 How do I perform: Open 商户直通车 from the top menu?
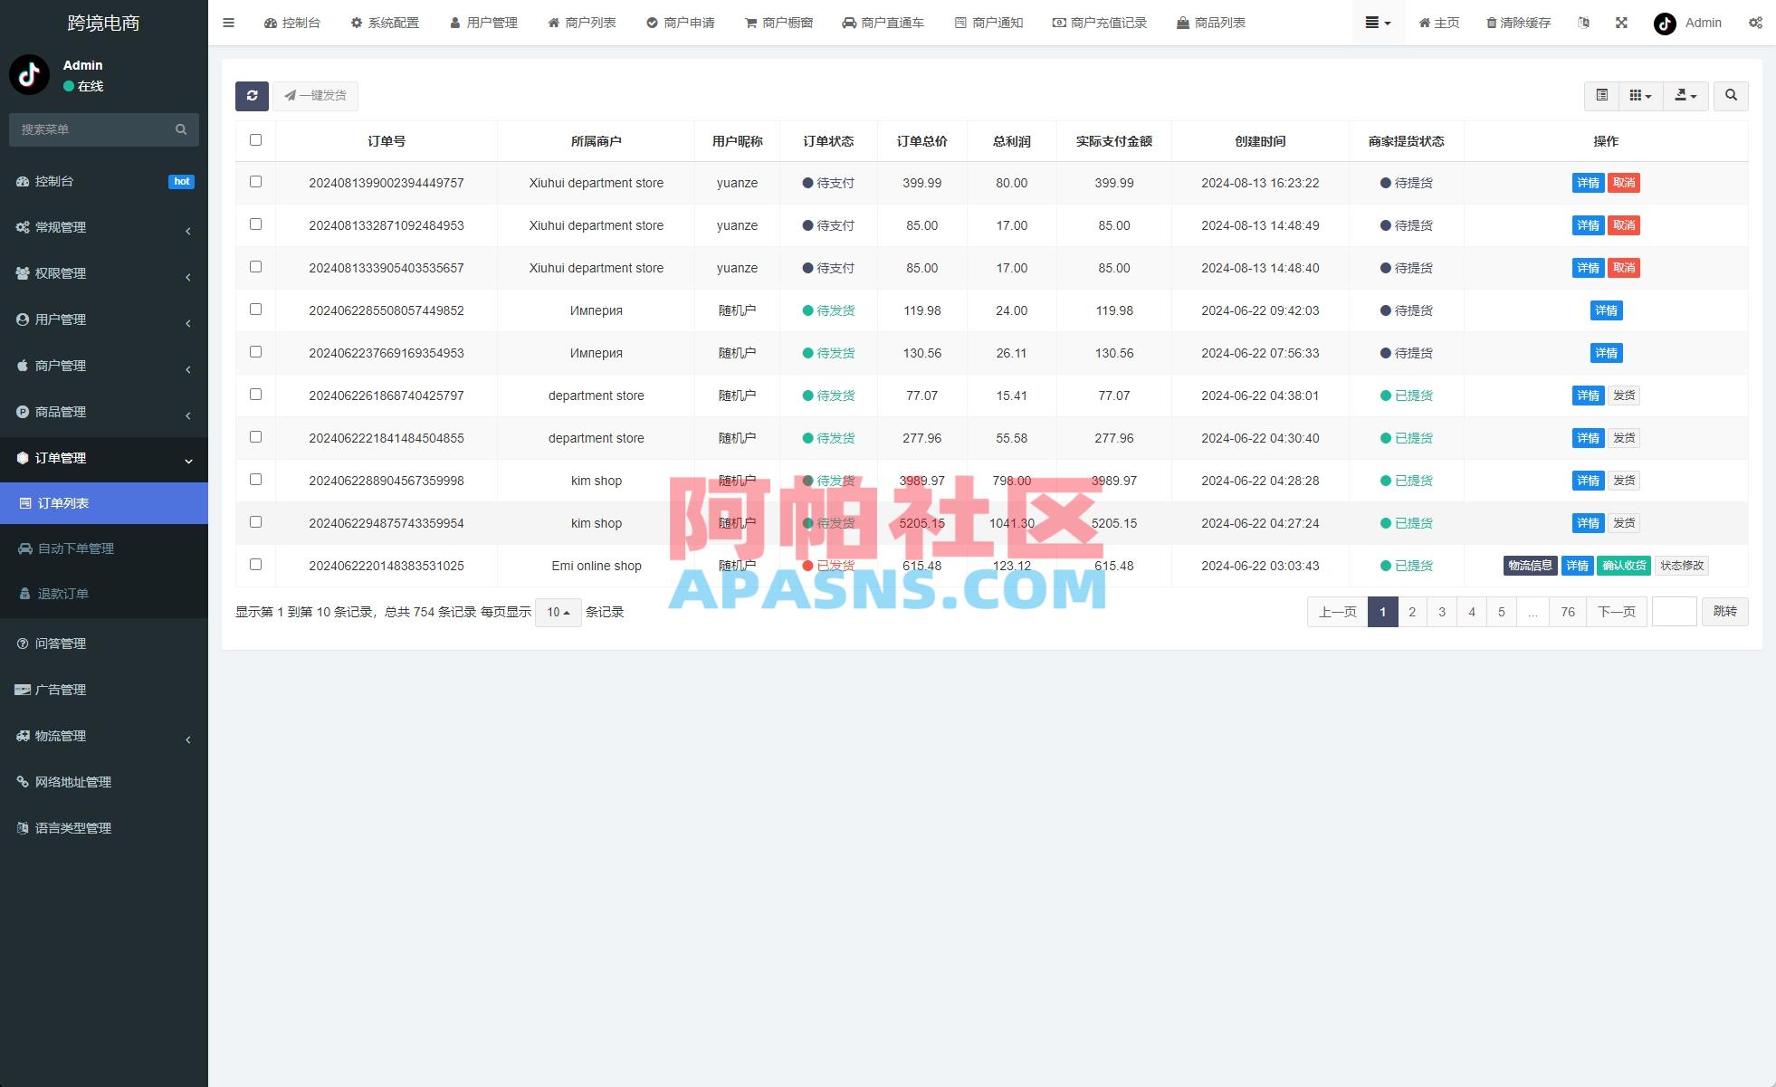click(883, 23)
